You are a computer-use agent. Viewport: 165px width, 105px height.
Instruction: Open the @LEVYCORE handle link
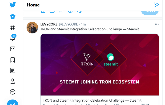[68, 24]
